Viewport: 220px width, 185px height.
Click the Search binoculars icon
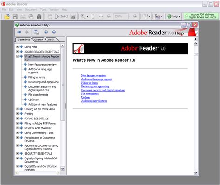(39, 16)
